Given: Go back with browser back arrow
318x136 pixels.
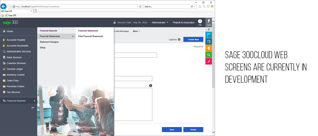Looking at the screenshot, I should [x=4, y=6].
